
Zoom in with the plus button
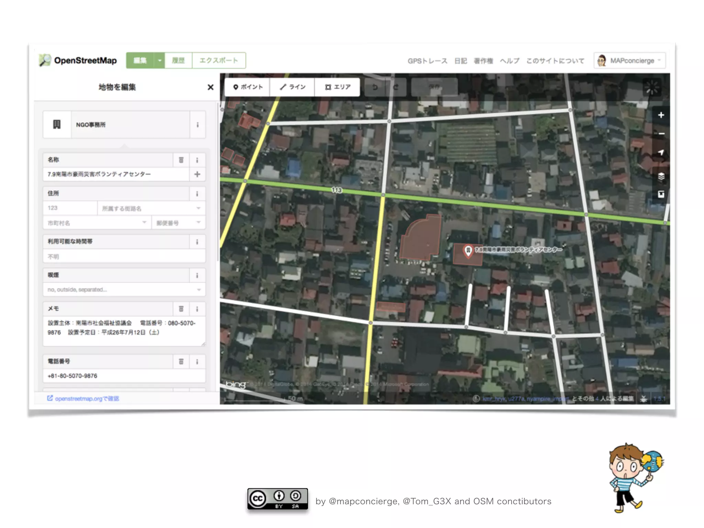[661, 115]
